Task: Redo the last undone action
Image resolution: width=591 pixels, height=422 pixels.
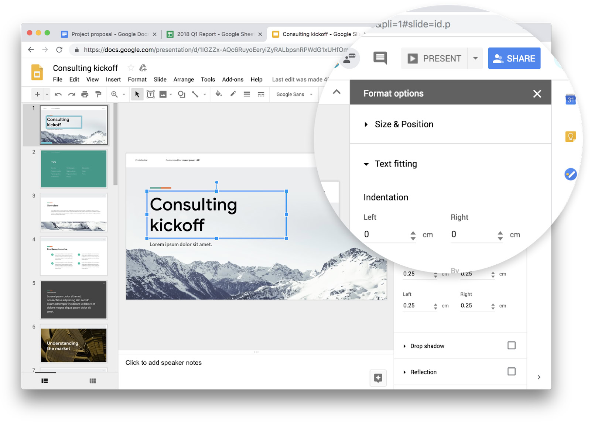Action: [72, 95]
